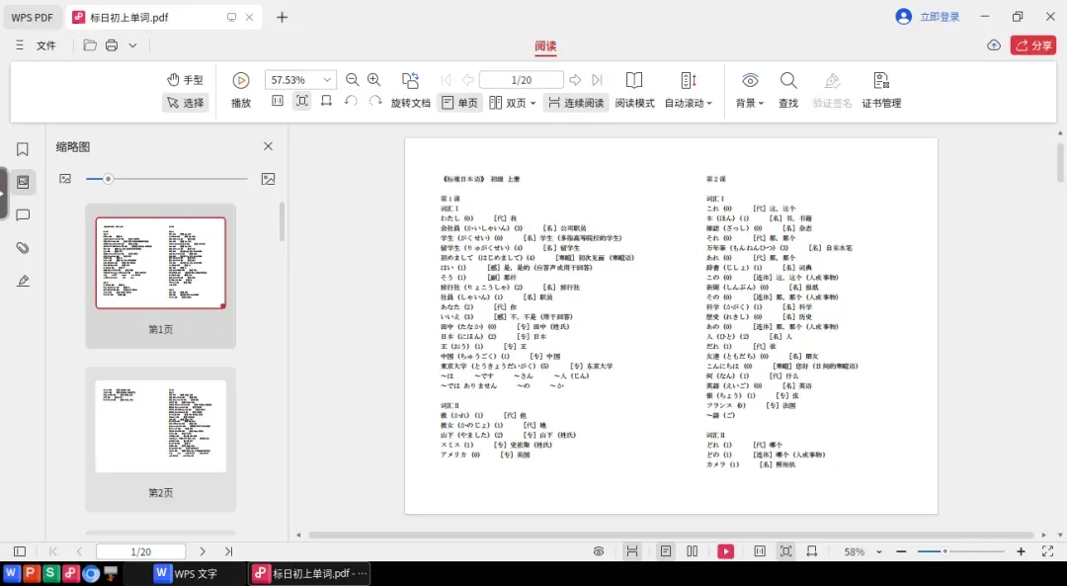Toggle Single Page (单页) view mode
Screen dimensions: 1067x586
460,103
